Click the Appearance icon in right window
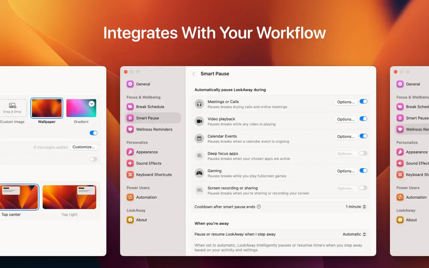Image resolution: width=429 pixels, height=268 pixels. point(400,152)
